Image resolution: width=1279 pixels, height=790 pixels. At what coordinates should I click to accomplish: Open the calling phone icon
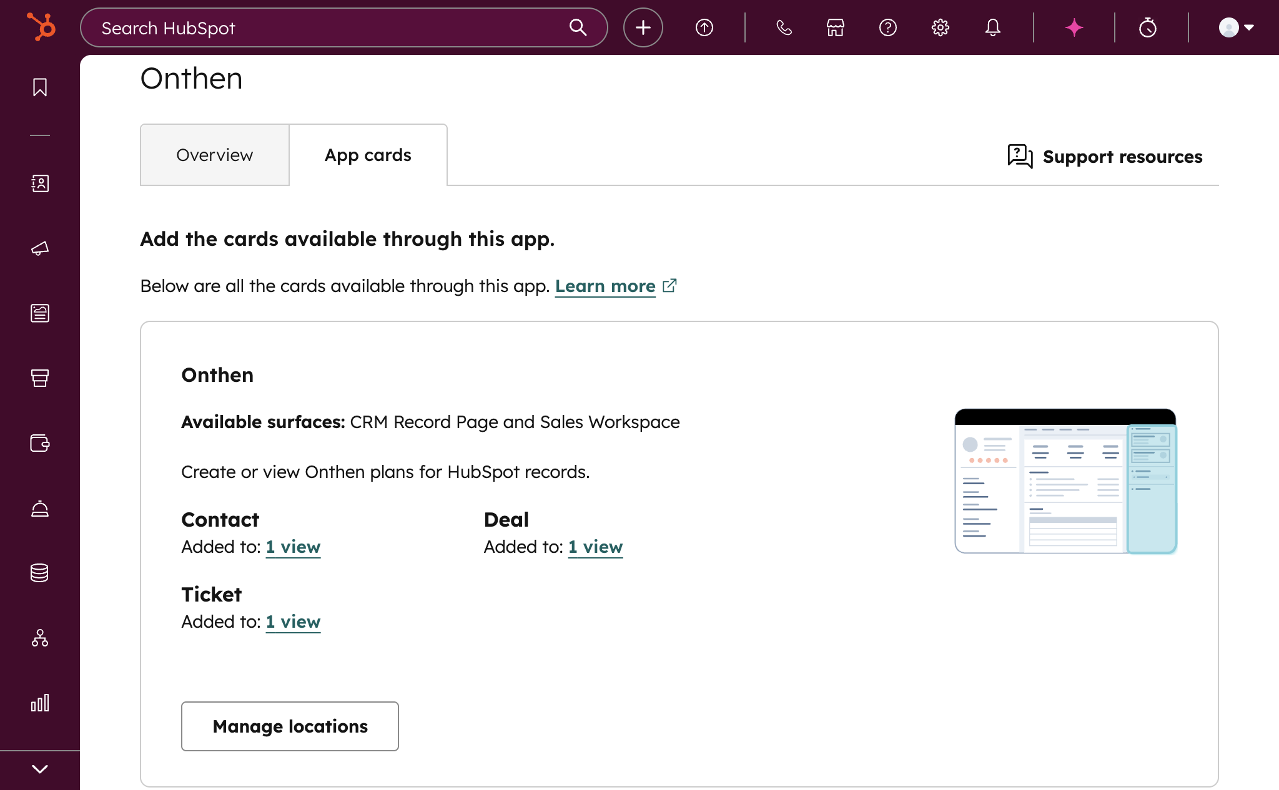coord(784,27)
